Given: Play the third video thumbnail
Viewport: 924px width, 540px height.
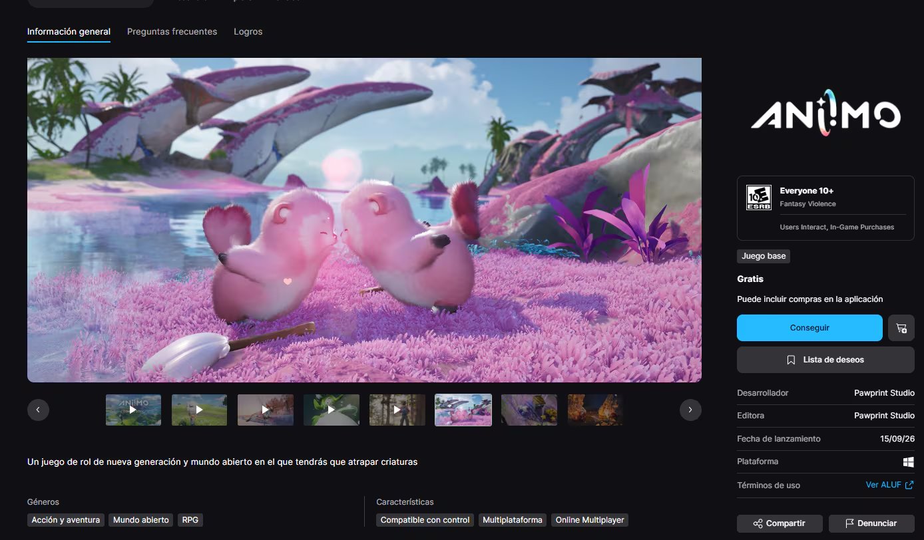Looking at the screenshot, I should (x=265, y=410).
